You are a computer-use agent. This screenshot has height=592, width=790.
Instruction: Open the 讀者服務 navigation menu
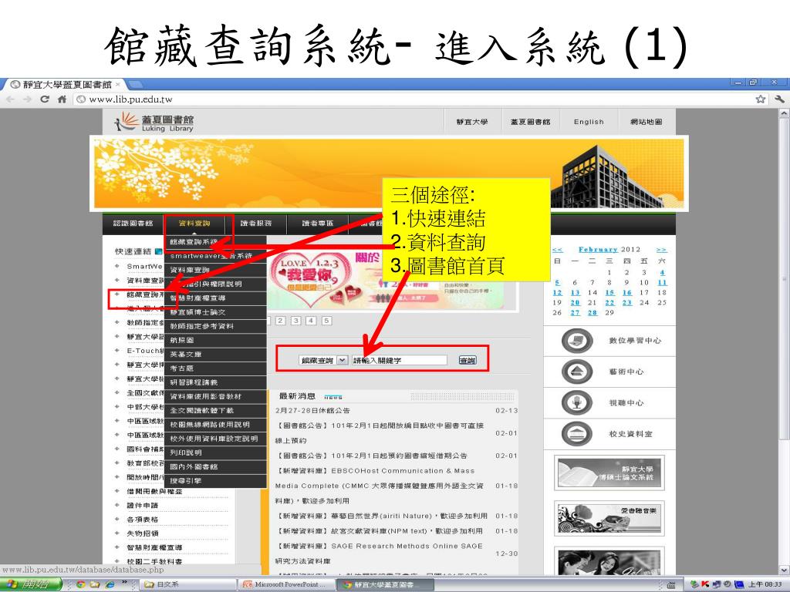256,224
